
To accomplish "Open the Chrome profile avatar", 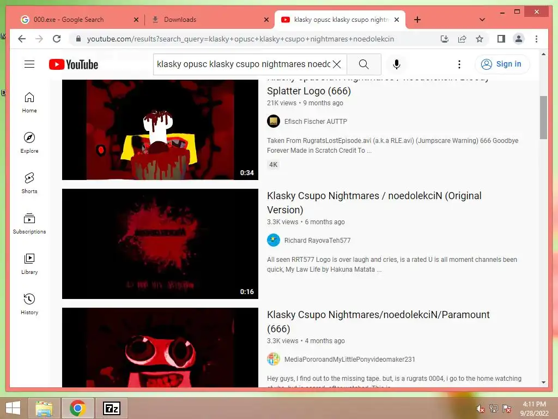I will coord(519,39).
